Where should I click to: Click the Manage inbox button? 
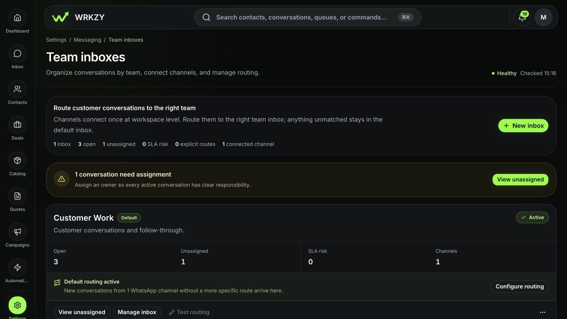pos(137,312)
